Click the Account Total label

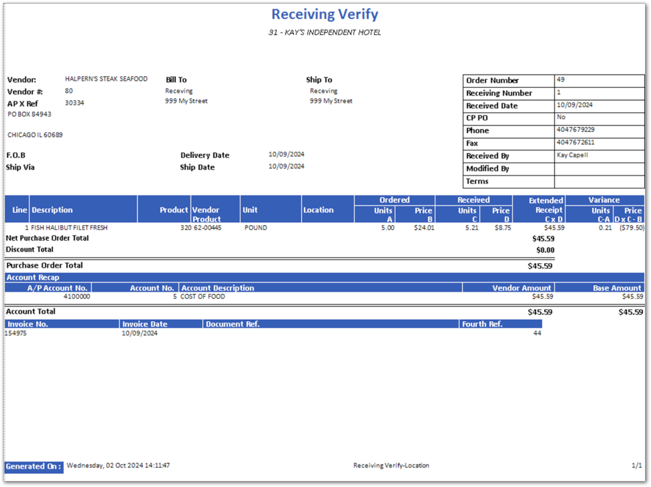pyautogui.click(x=31, y=311)
